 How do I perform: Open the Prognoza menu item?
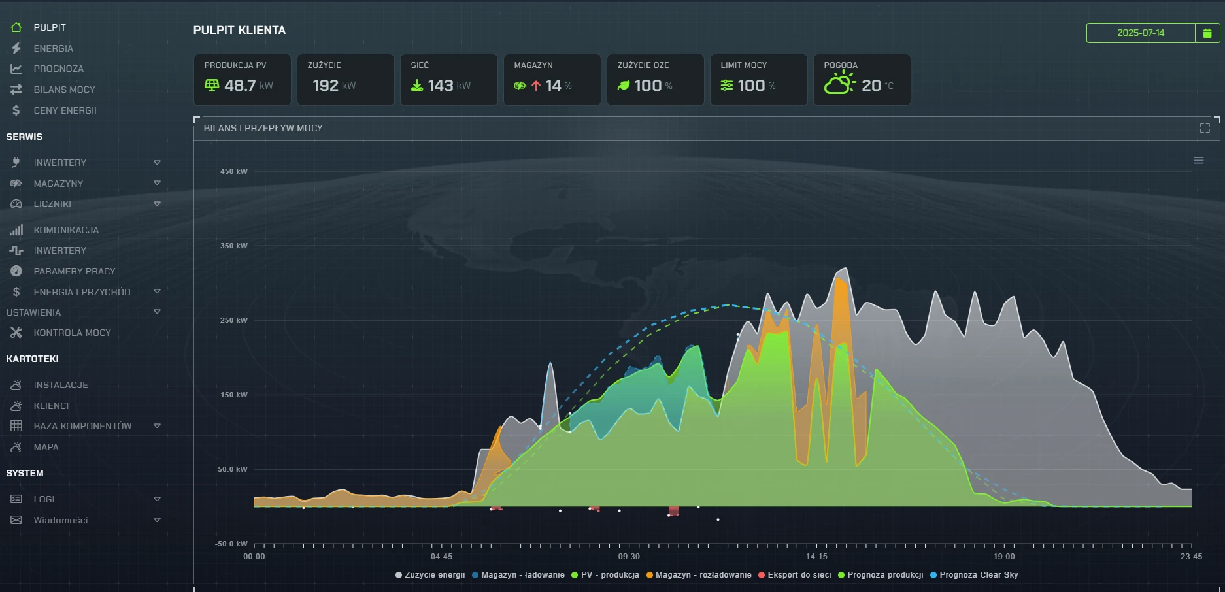pyautogui.click(x=58, y=69)
